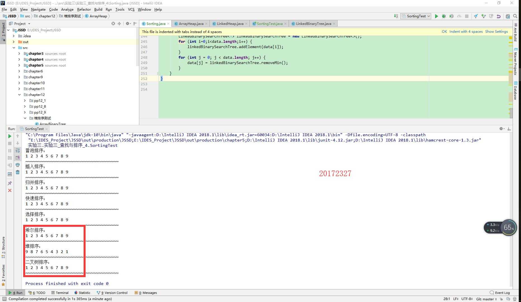Open the SortingTest run configuration dropdown

click(416, 16)
